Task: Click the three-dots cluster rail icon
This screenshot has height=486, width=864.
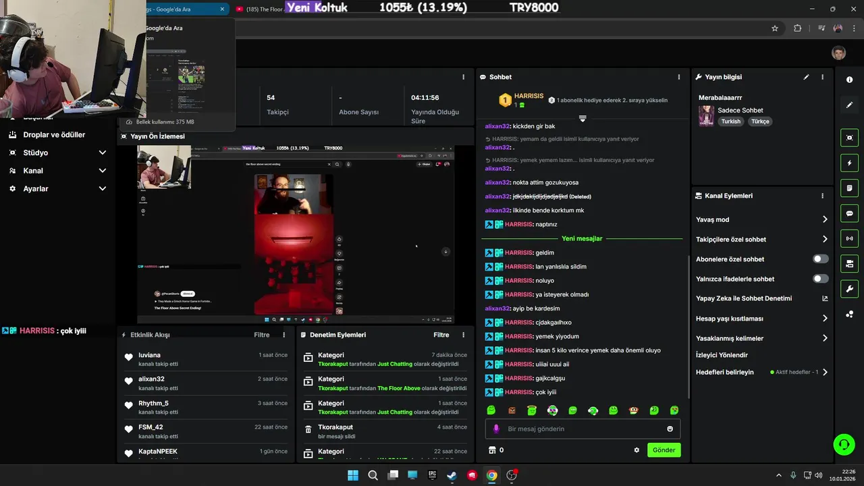Action: 849,315
